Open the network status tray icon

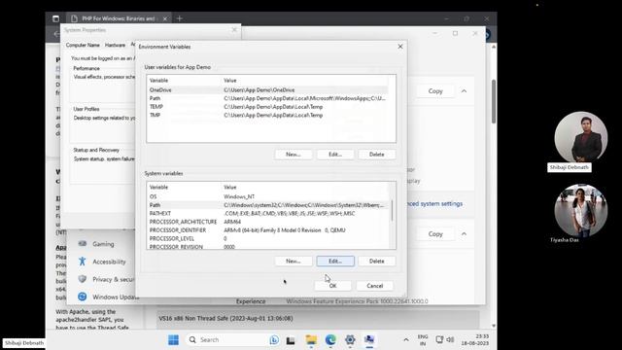[x=439, y=339]
